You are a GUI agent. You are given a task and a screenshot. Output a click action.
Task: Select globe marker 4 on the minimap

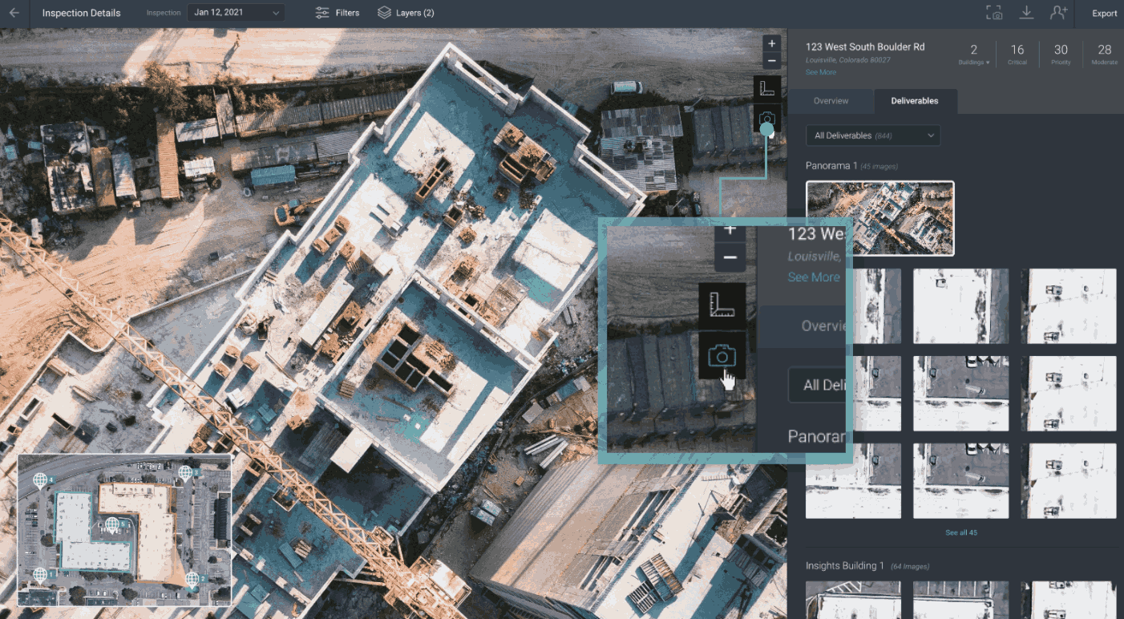(x=40, y=479)
